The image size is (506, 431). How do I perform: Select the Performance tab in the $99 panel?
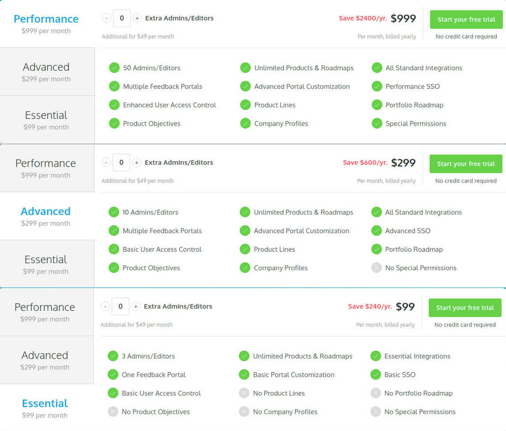[47, 312]
